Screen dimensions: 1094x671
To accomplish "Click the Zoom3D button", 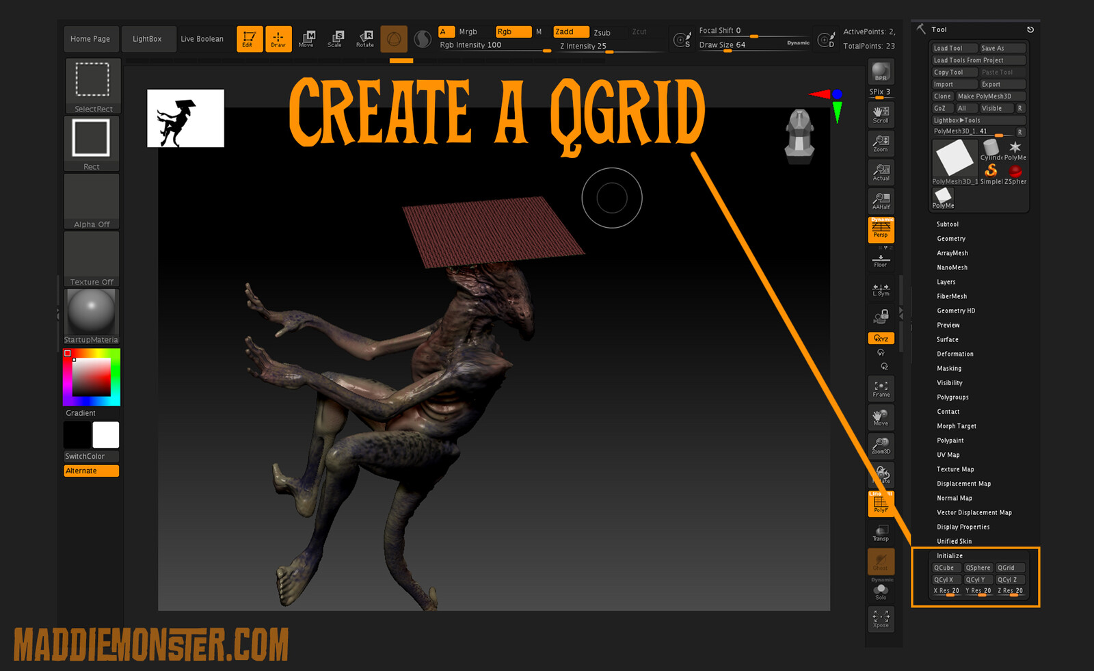I will [x=881, y=446].
